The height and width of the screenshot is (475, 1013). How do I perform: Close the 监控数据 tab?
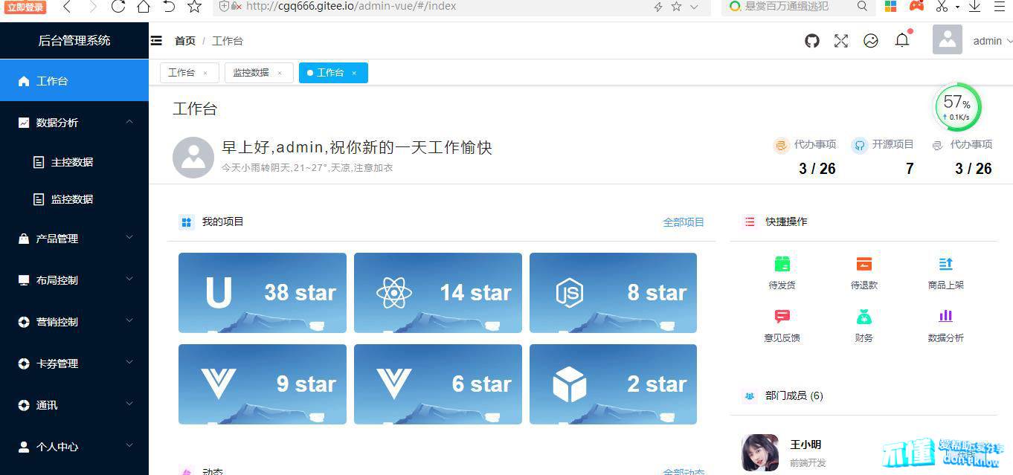(280, 73)
